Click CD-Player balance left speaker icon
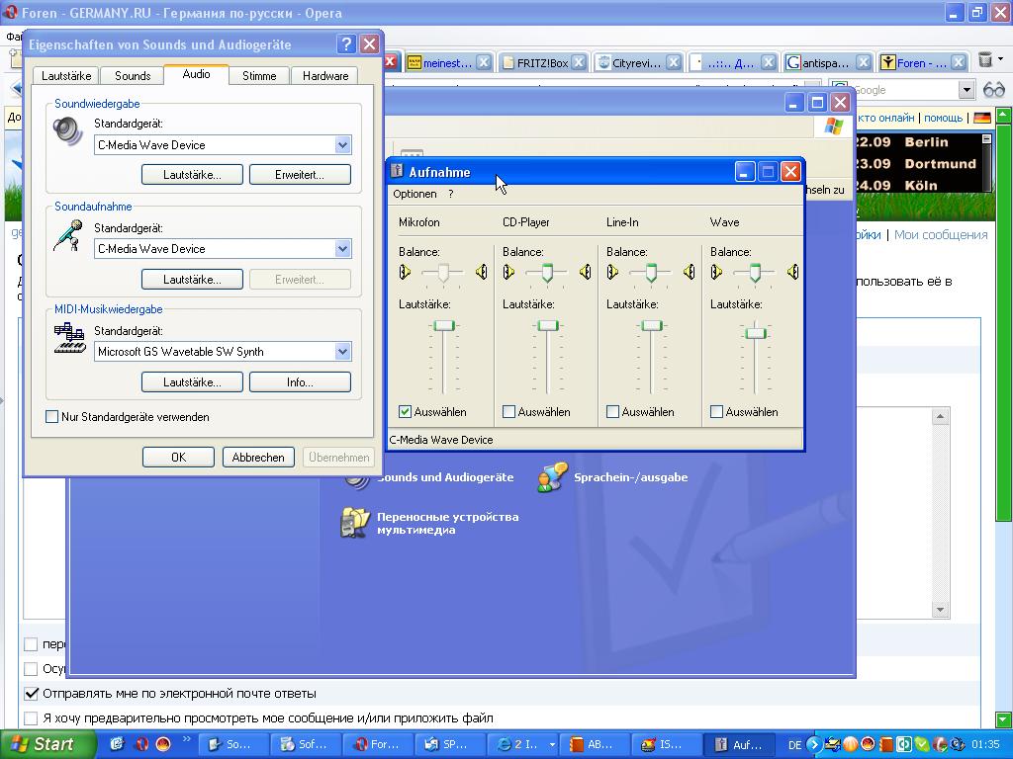 tap(509, 272)
